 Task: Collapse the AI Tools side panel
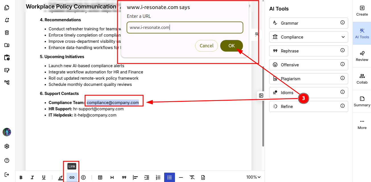click(261, 96)
